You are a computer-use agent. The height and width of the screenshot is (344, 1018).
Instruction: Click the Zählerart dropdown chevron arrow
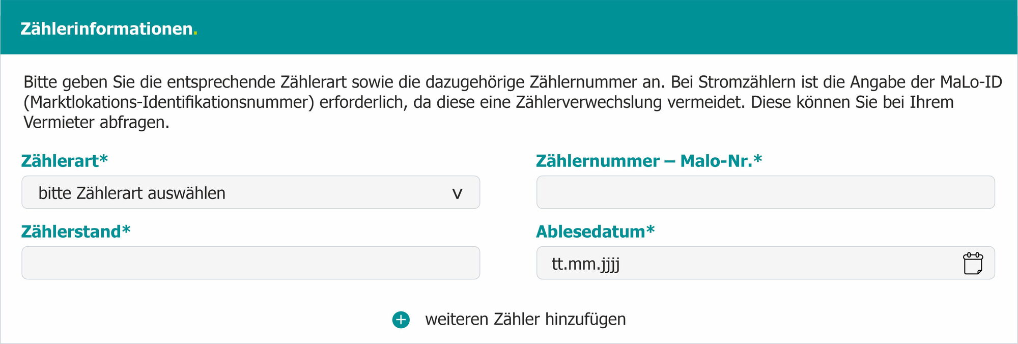tap(457, 193)
